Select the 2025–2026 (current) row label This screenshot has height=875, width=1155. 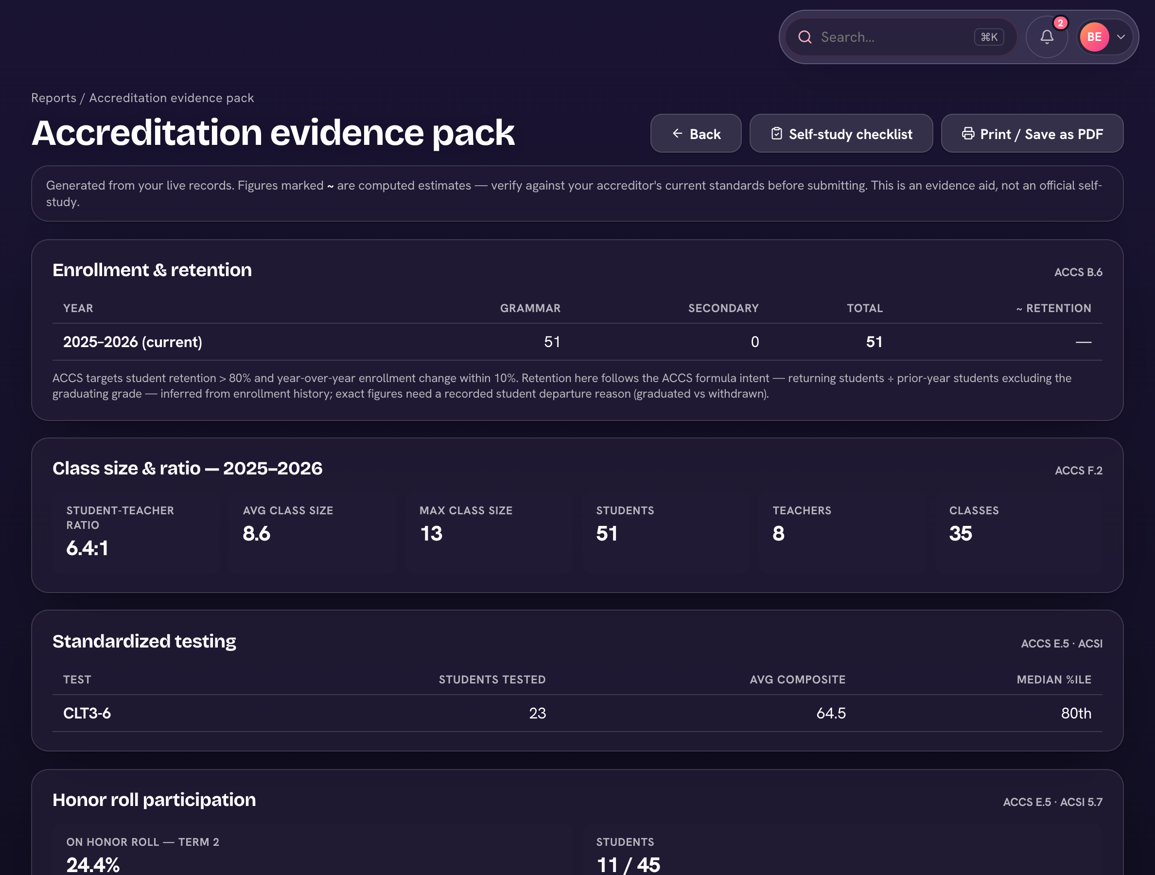click(133, 342)
